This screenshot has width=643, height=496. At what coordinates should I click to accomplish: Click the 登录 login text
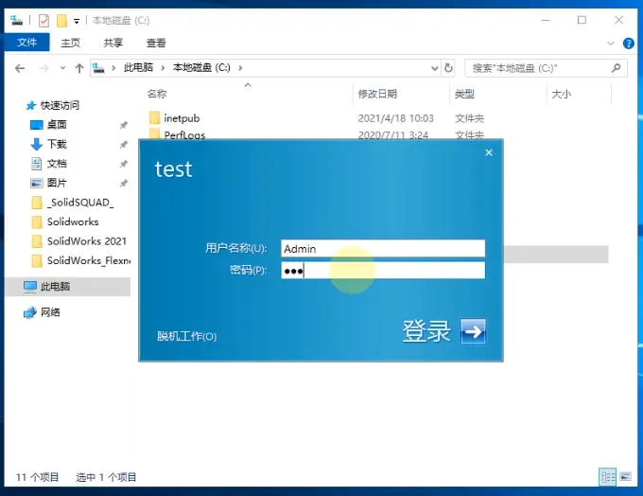(426, 331)
